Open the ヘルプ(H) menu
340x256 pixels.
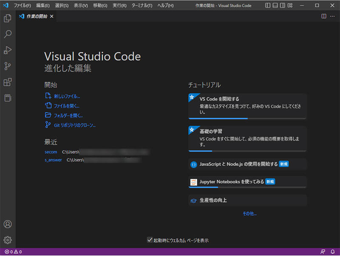point(165,6)
